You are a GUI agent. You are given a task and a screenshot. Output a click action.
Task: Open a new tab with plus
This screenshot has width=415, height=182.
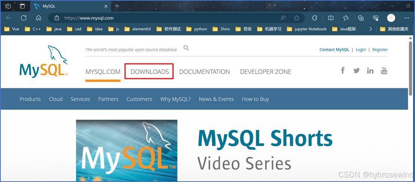click(x=117, y=6)
